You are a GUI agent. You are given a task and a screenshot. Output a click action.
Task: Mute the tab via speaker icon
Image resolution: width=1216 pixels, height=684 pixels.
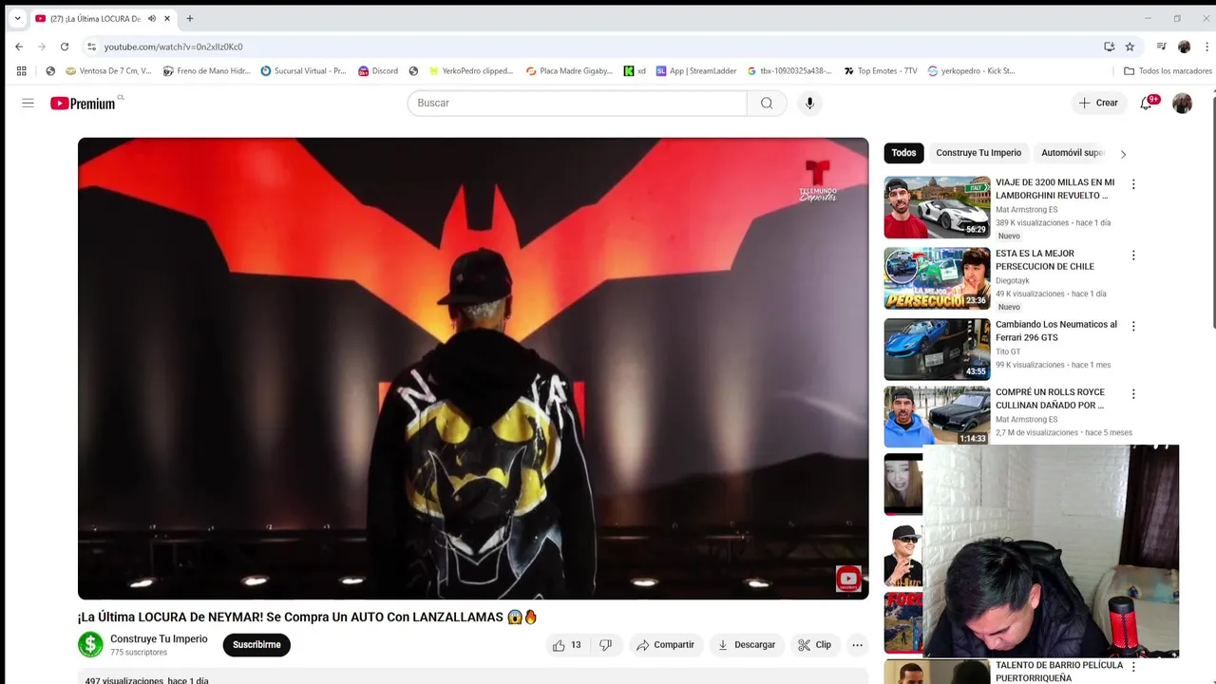[x=151, y=18]
